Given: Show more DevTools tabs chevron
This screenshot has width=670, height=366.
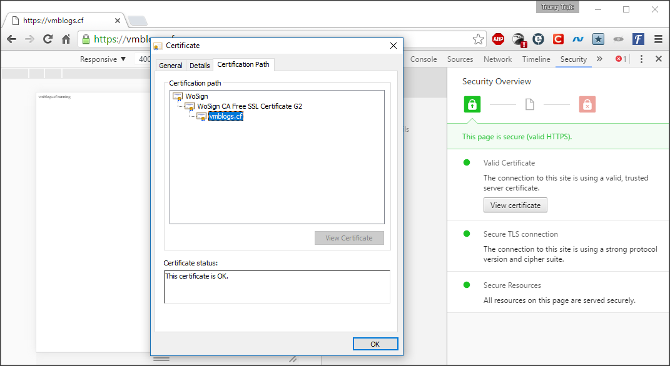Looking at the screenshot, I should coord(599,59).
